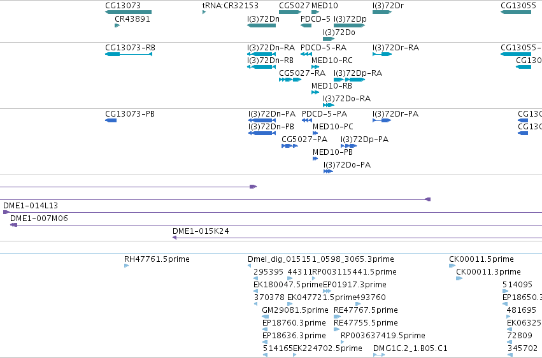
Task: Click the l(3)72Dn gene bar
Action: pyautogui.click(x=261, y=25)
